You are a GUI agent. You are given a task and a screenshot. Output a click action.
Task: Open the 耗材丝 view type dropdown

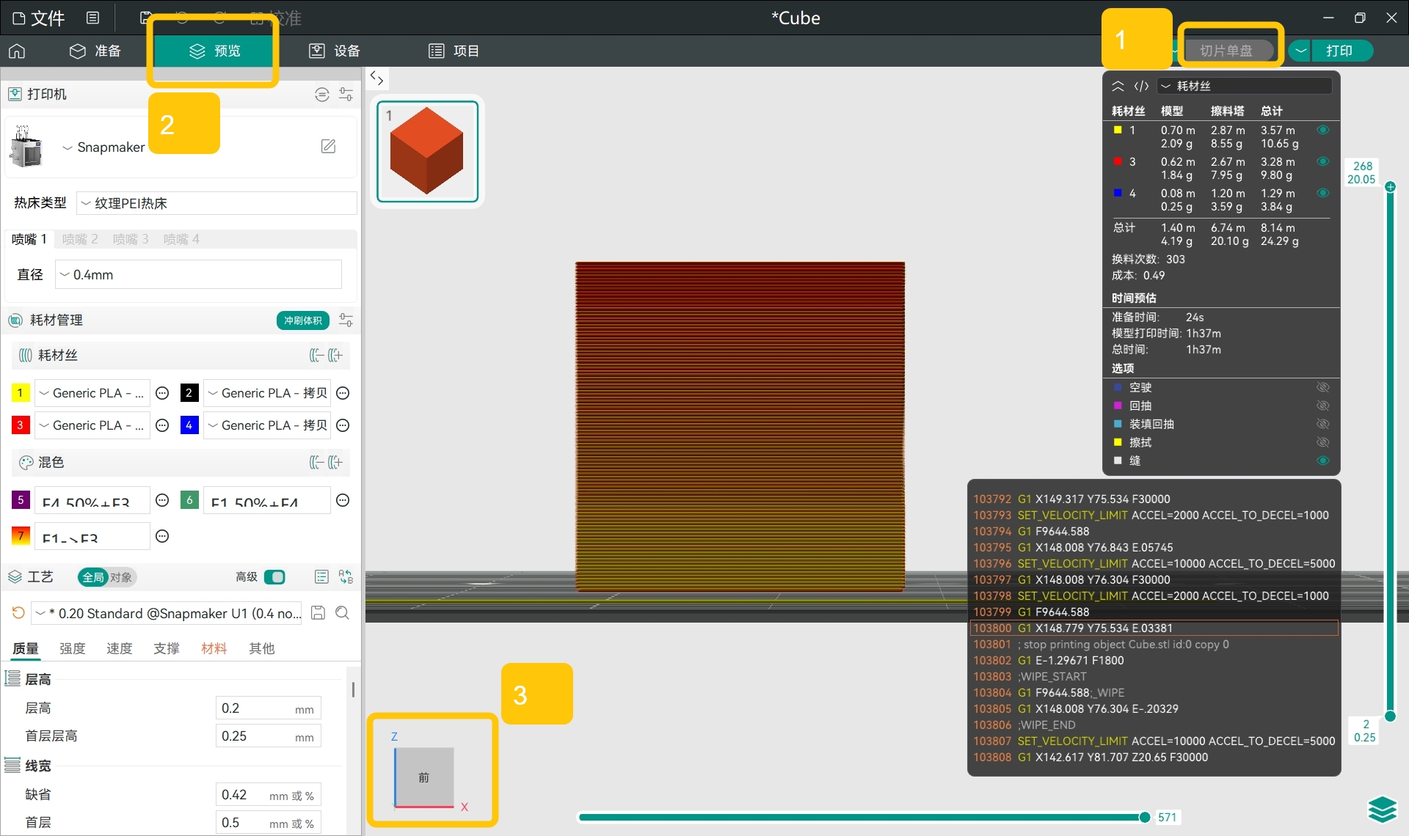pos(1245,86)
